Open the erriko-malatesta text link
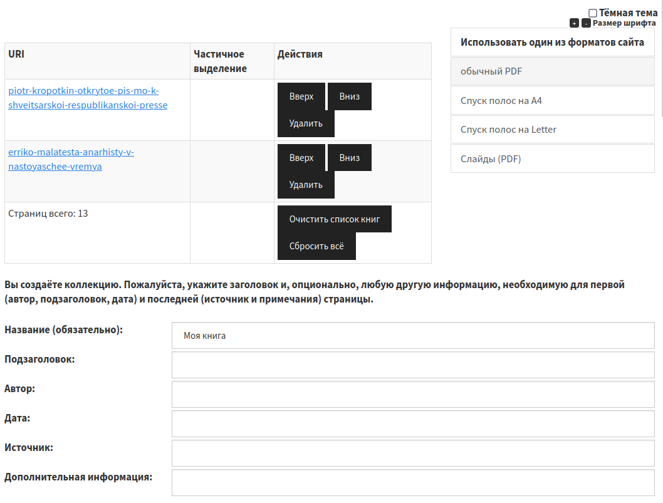Viewport: 663px width, 503px height. (71, 159)
